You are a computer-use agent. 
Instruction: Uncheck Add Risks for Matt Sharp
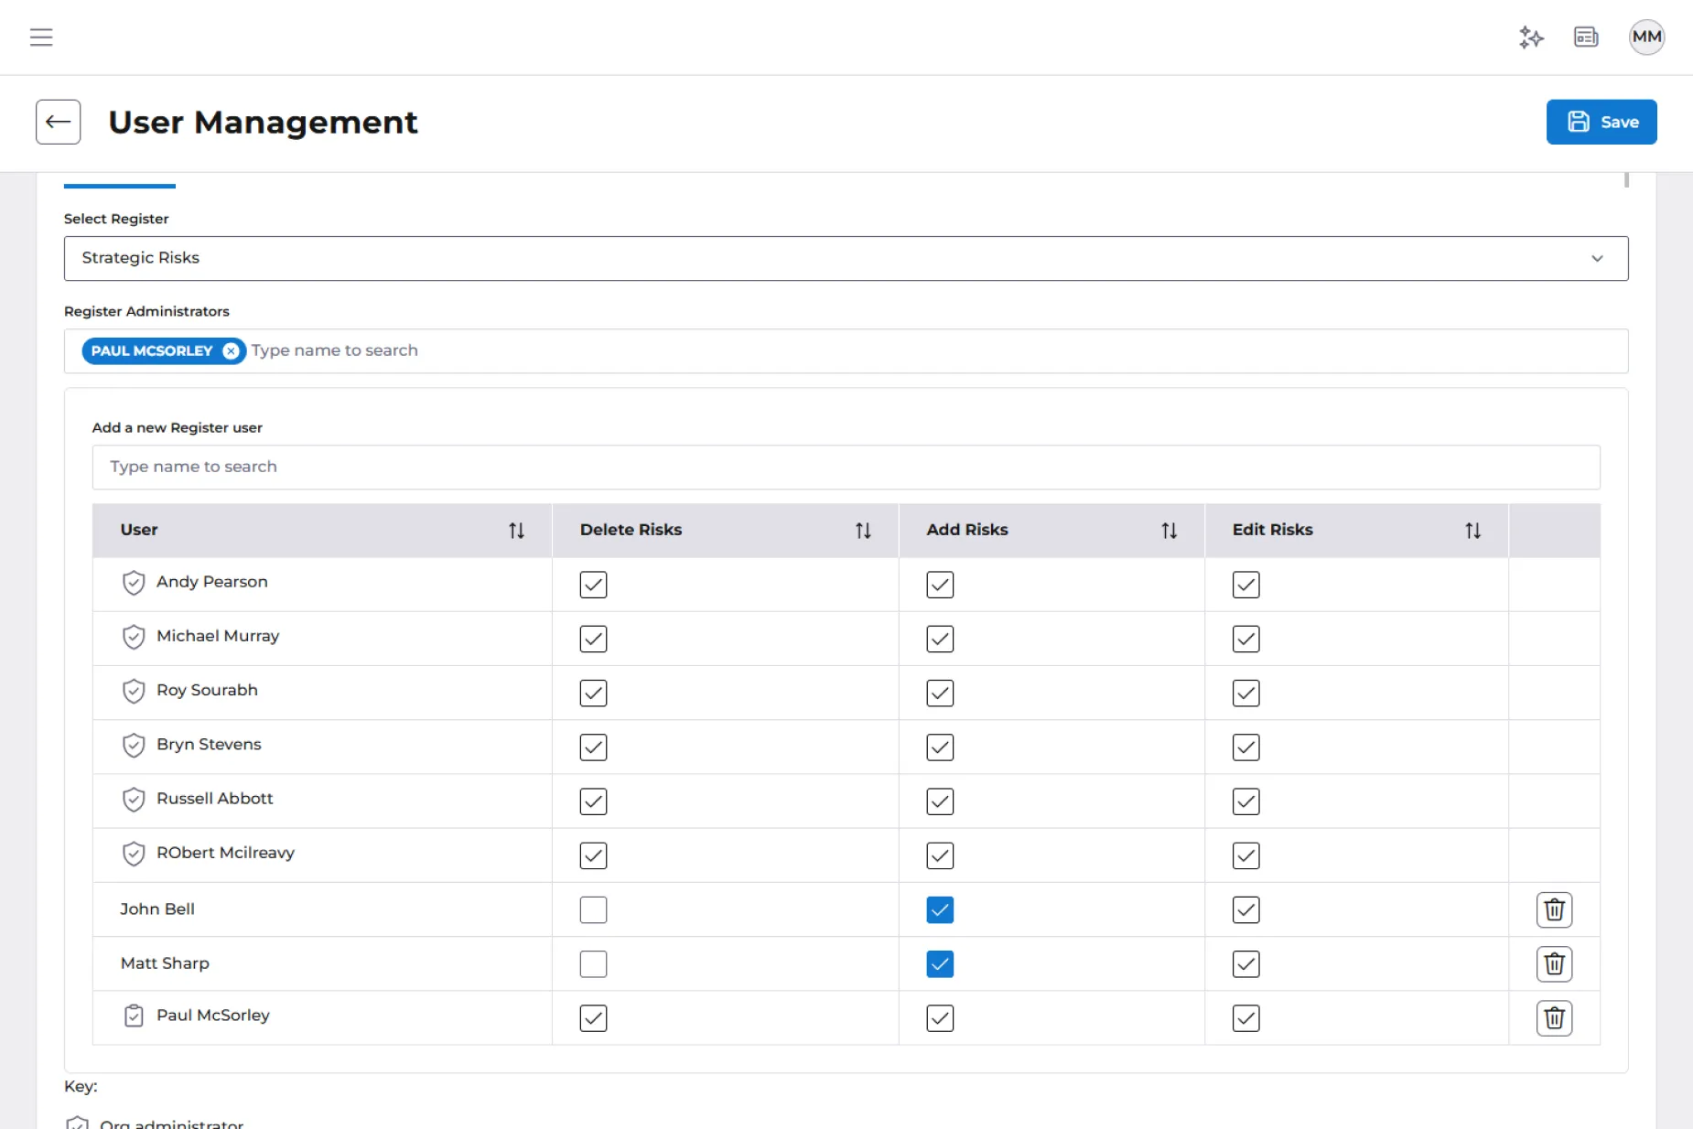pyautogui.click(x=940, y=964)
